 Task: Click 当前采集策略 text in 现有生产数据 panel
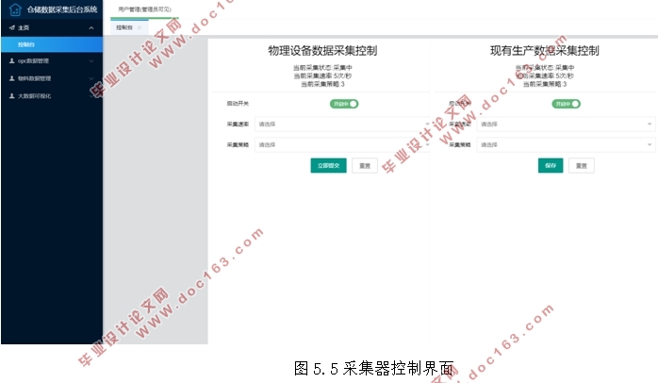(x=545, y=84)
